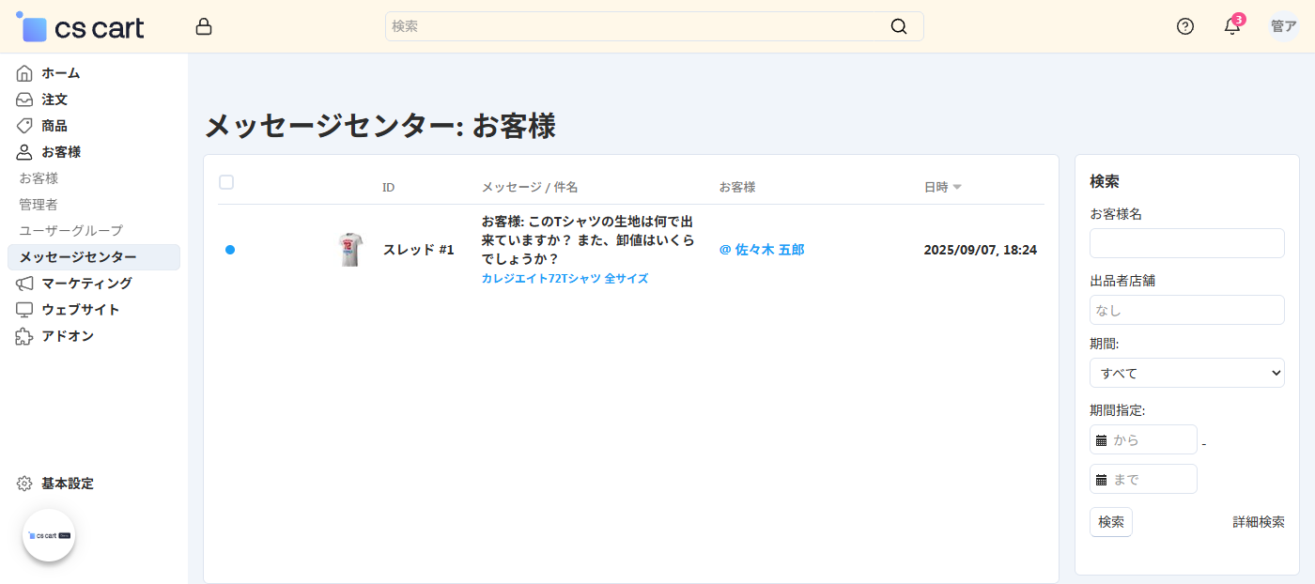This screenshot has height=584, width=1315.
Task: Open the 期間 dropdown
Action: click(1186, 373)
